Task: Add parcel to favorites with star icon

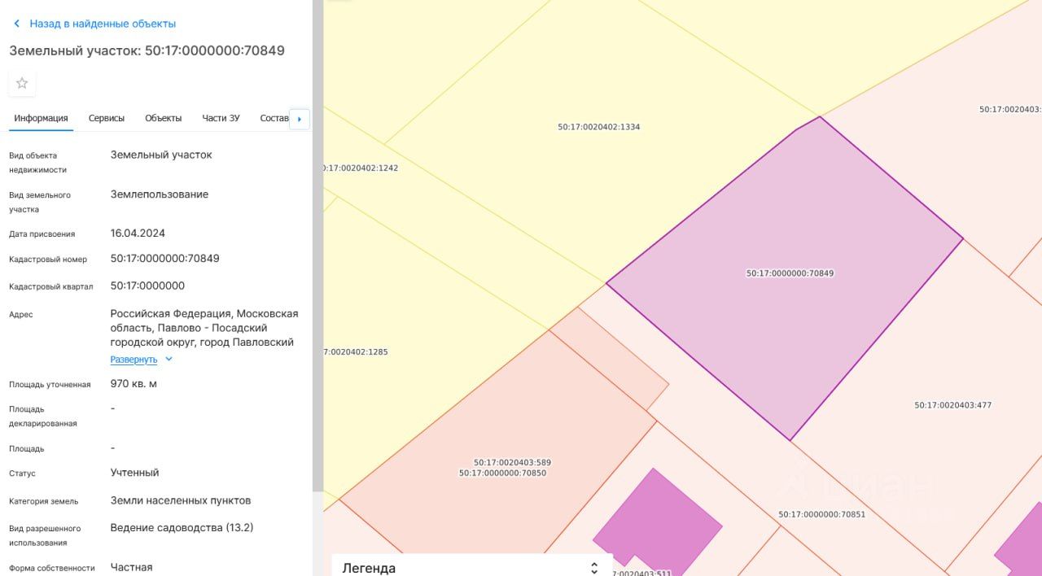Action: (x=22, y=83)
